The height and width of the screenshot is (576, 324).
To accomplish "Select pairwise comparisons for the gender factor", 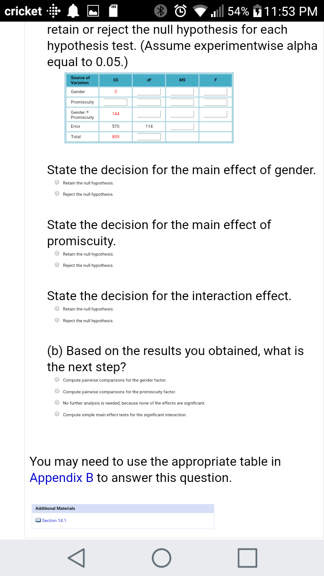I will point(57,380).
